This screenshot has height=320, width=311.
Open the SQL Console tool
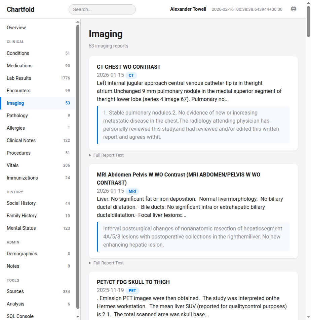pos(20,316)
